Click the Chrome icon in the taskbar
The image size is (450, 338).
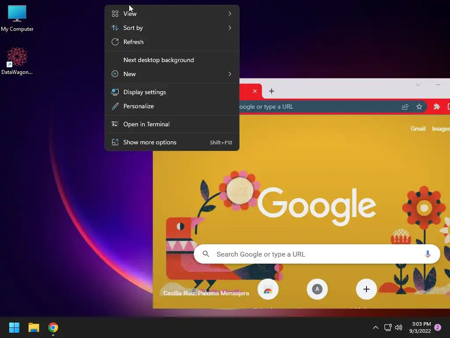point(53,327)
